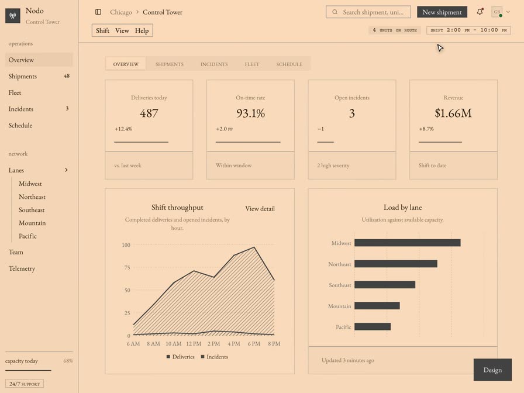This screenshot has width=524, height=393.
Task: Open the notifications bell
Action: point(480,12)
